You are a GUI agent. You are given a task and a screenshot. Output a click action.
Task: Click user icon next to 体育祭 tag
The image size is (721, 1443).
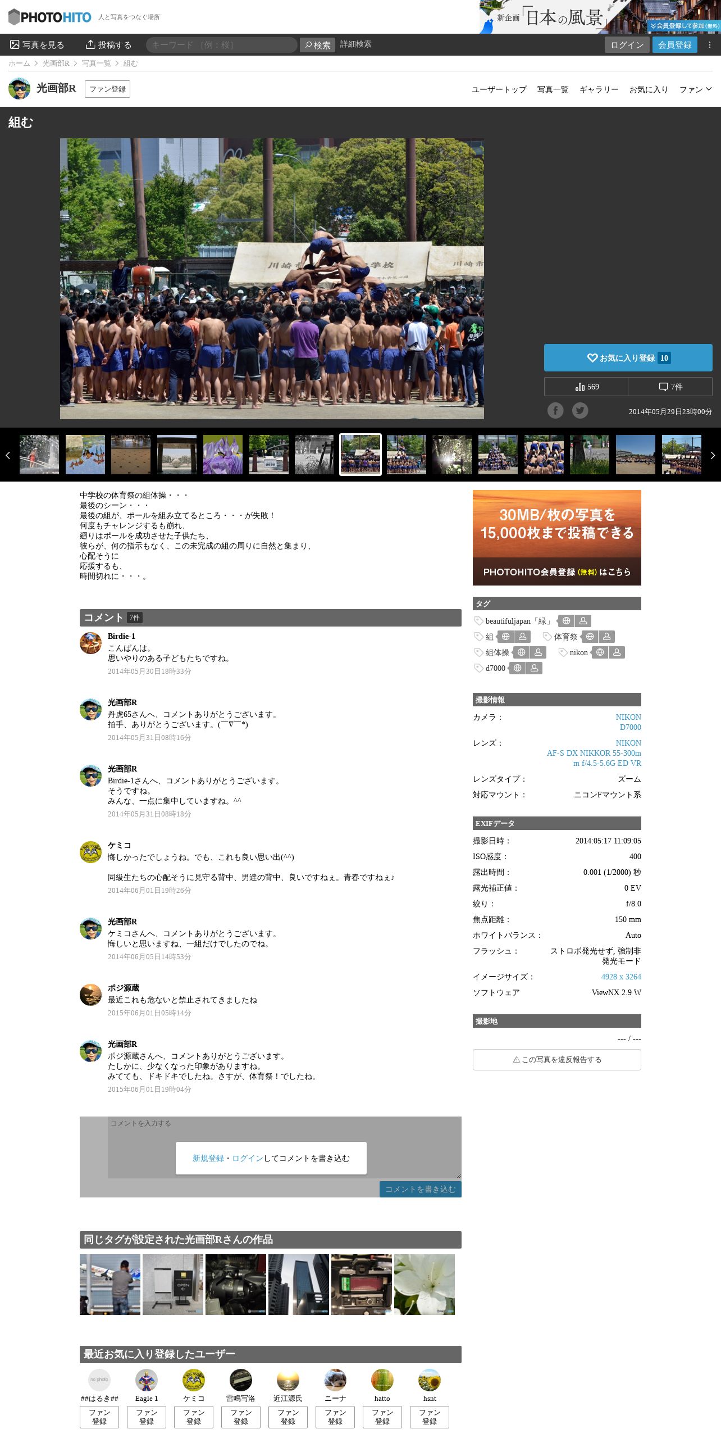606,637
